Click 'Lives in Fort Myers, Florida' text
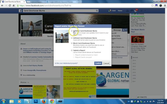The image size is (167, 104). 33,66
